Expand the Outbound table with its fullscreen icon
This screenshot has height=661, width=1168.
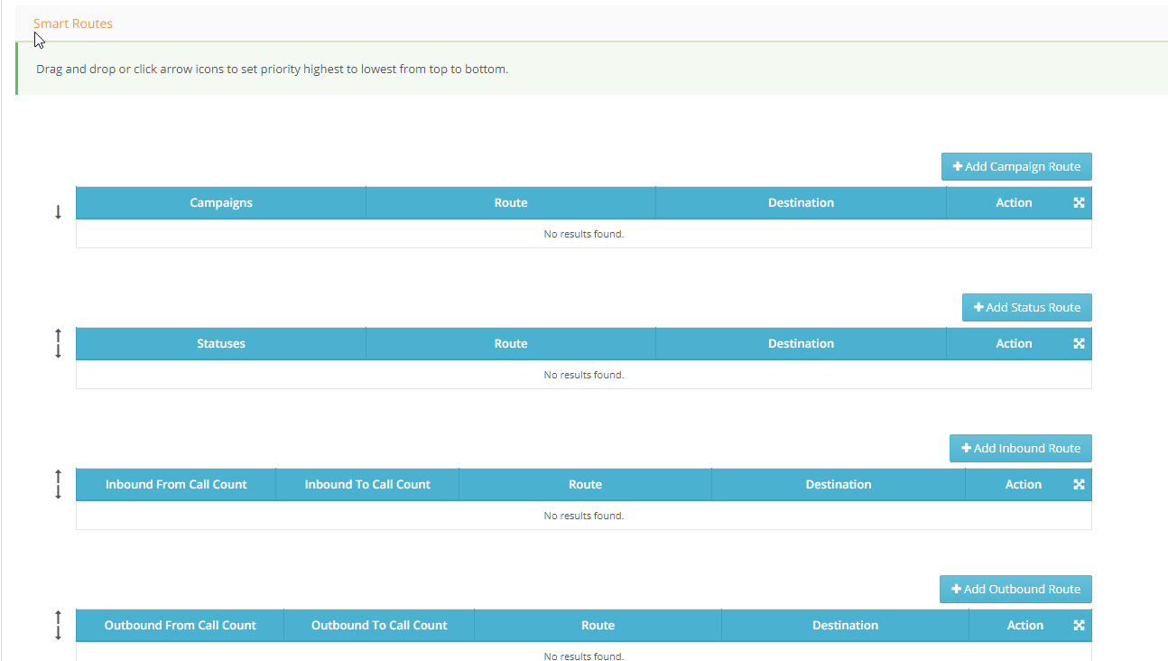tap(1079, 625)
